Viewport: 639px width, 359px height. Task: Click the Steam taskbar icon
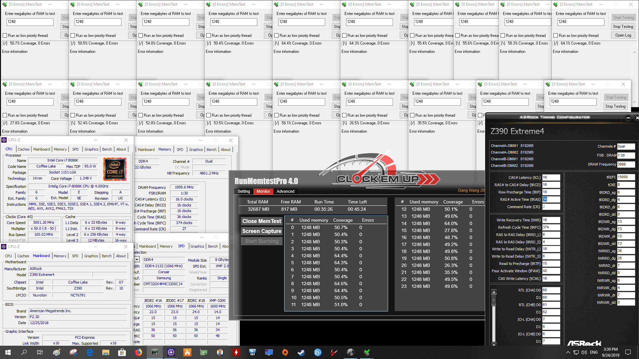point(301,352)
